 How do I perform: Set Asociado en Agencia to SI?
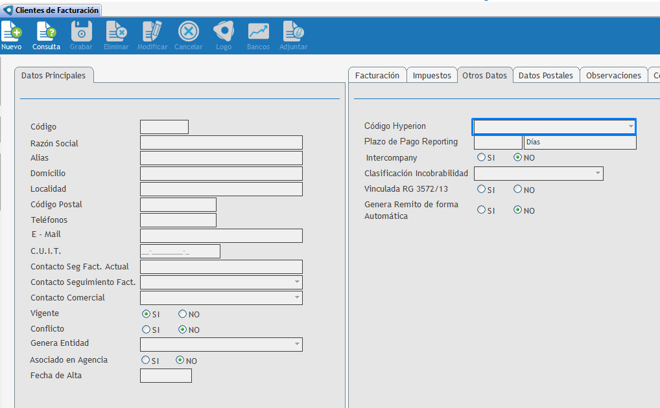click(145, 360)
